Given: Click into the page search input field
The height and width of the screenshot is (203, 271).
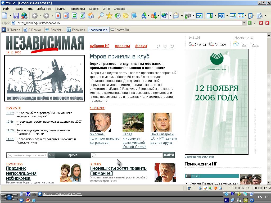Looking at the screenshot, I should [127, 155].
